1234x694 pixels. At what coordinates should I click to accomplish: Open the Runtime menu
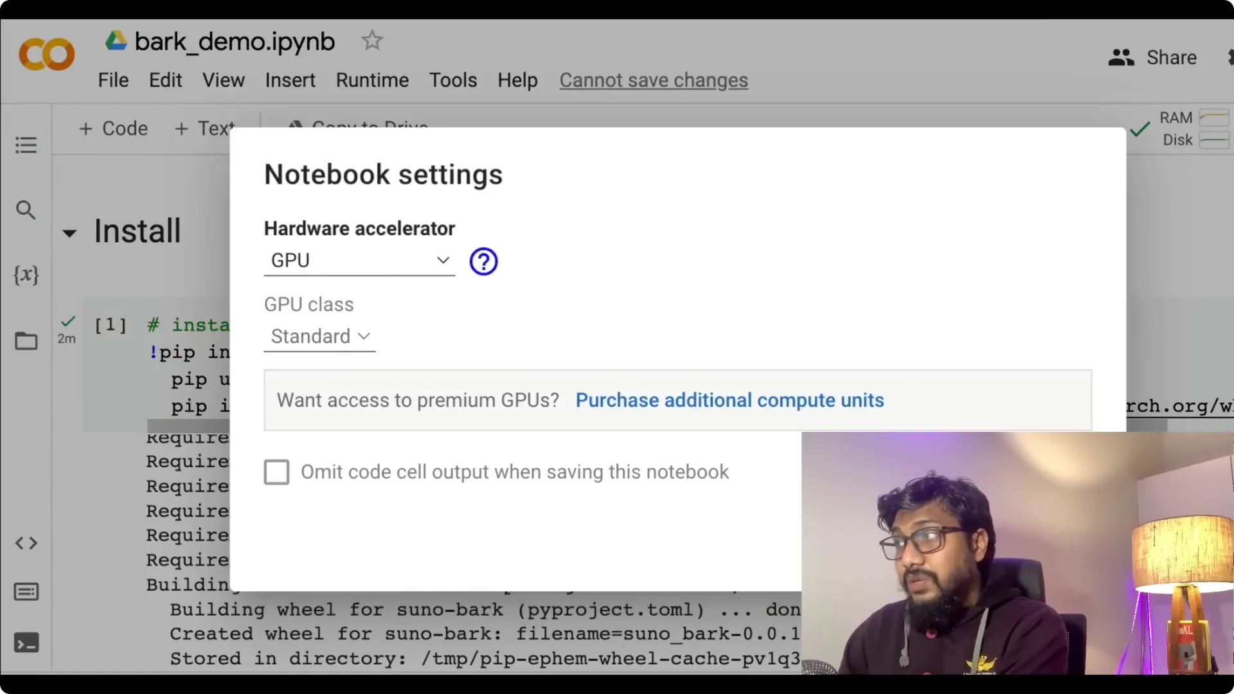[371, 80]
